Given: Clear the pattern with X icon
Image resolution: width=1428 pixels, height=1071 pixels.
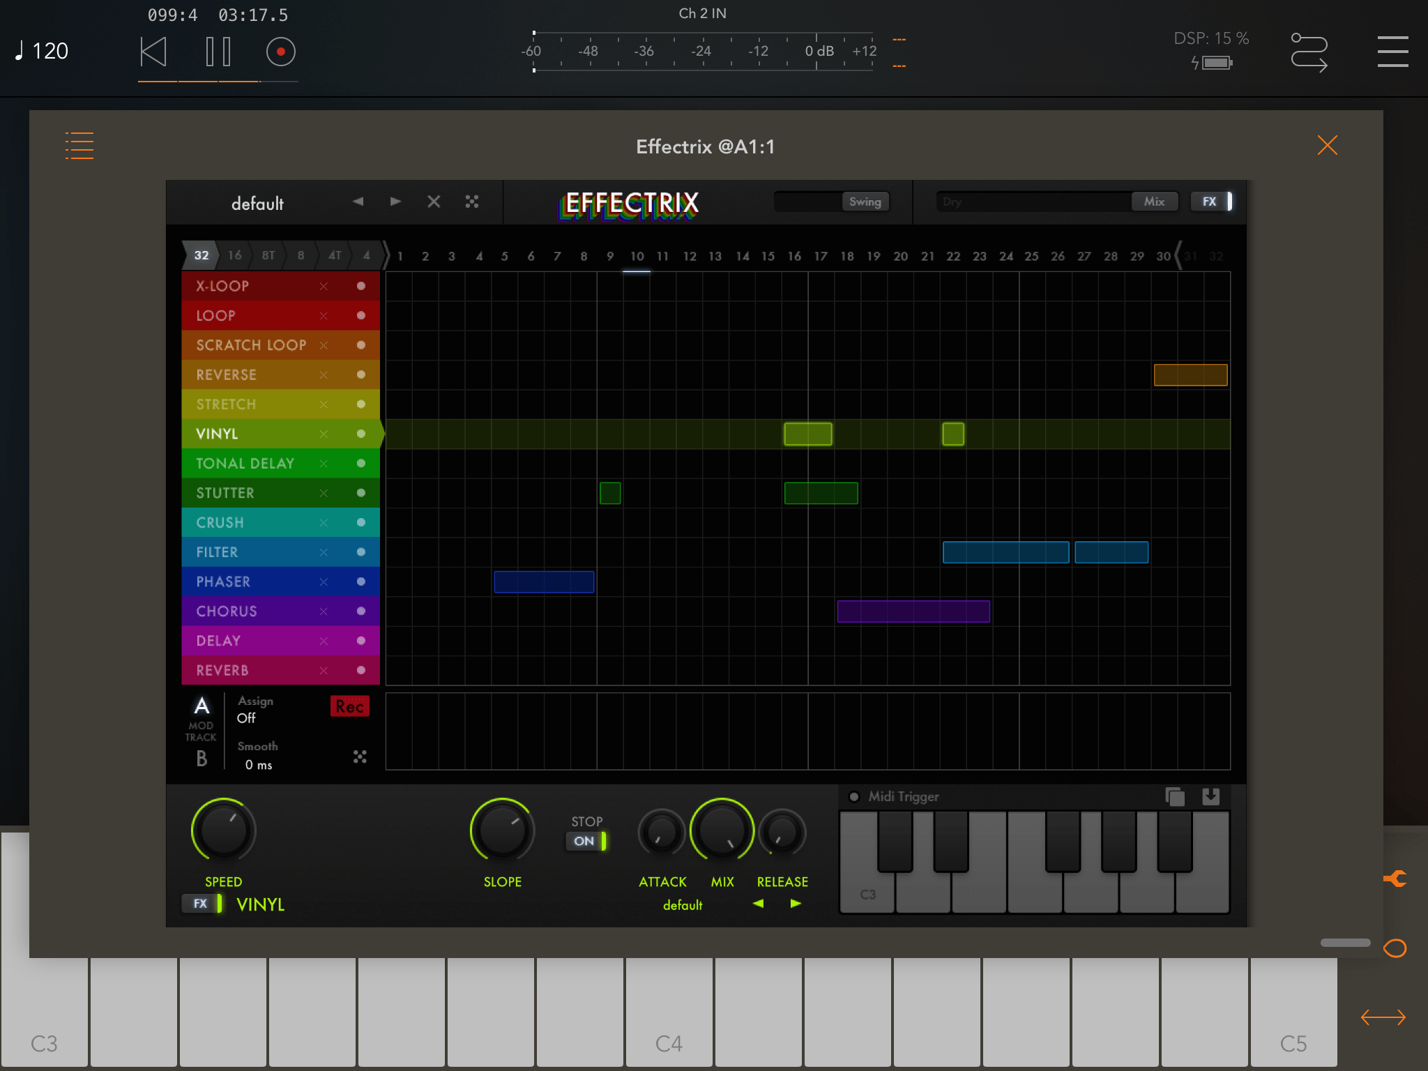Looking at the screenshot, I should pyautogui.click(x=434, y=202).
